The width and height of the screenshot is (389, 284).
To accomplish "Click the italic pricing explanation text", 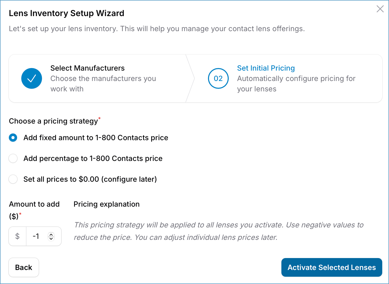I will (x=218, y=231).
